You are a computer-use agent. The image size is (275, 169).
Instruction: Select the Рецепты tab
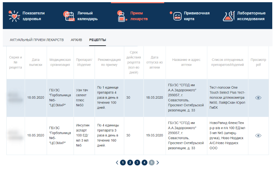(98, 40)
